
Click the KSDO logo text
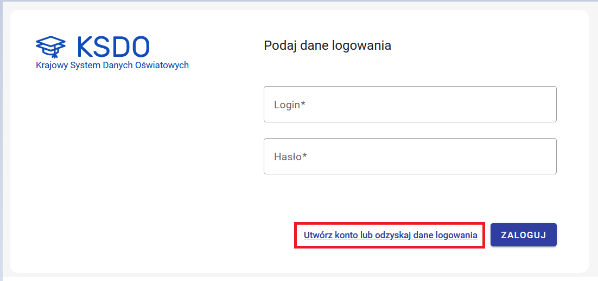(x=113, y=47)
